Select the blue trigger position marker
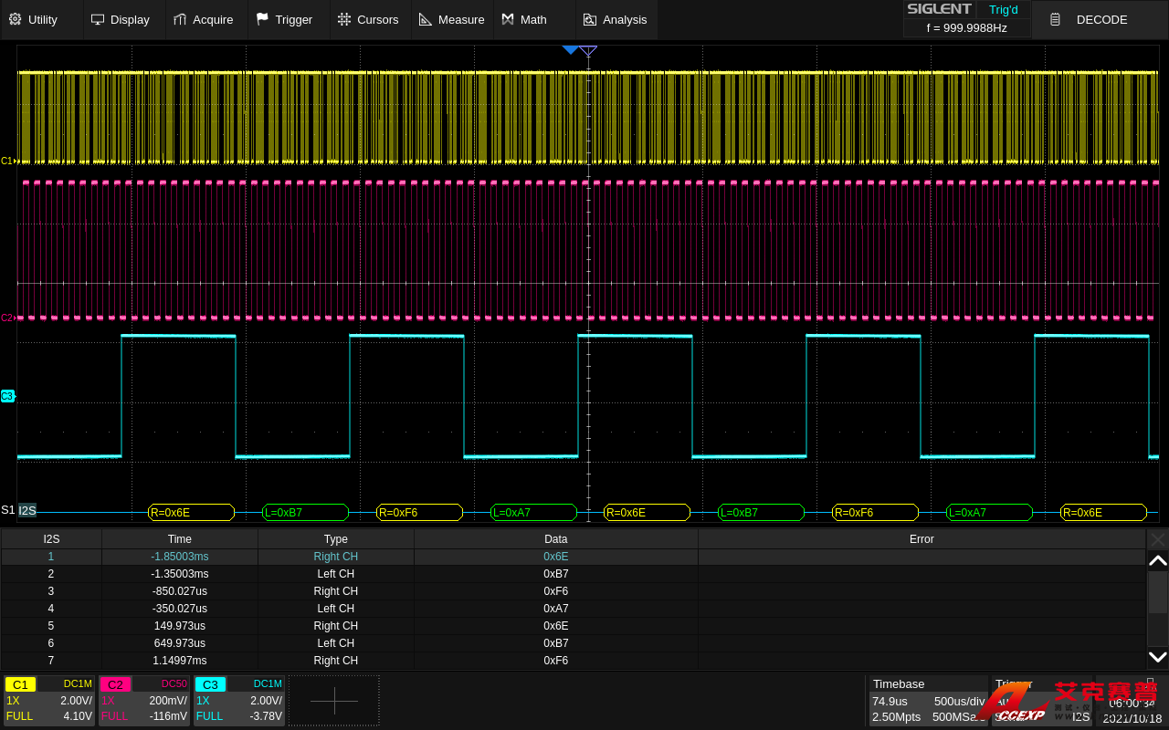Viewport: 1169px width, 730px height. tap(570, 50)
